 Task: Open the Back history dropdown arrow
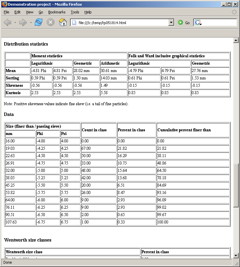15,23
